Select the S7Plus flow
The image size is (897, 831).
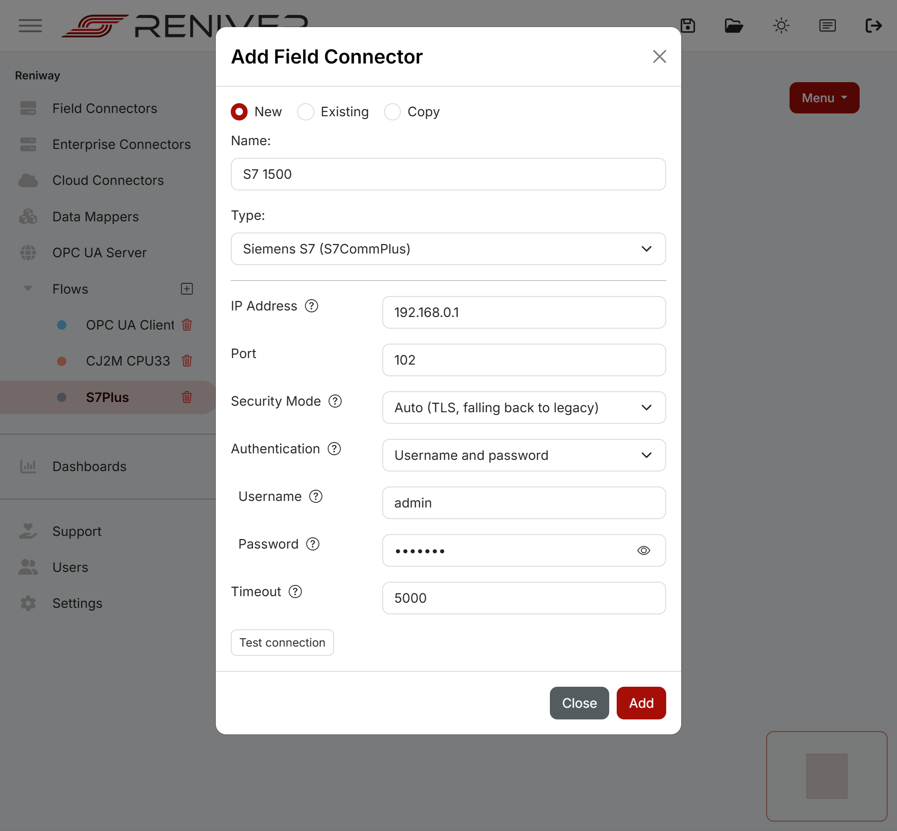pyautogui.click(x=107, y=397)
